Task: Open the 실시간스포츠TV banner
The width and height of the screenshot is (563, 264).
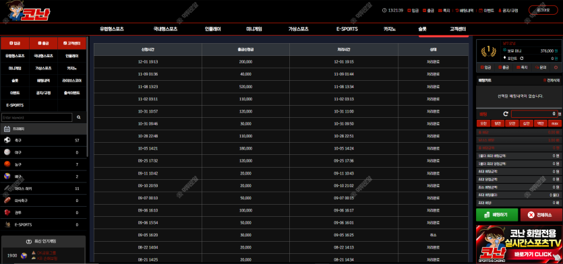Action: click(518, 244)
